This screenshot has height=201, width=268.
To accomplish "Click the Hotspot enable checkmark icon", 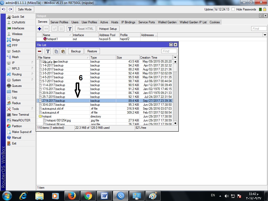I will coord(54,29).
